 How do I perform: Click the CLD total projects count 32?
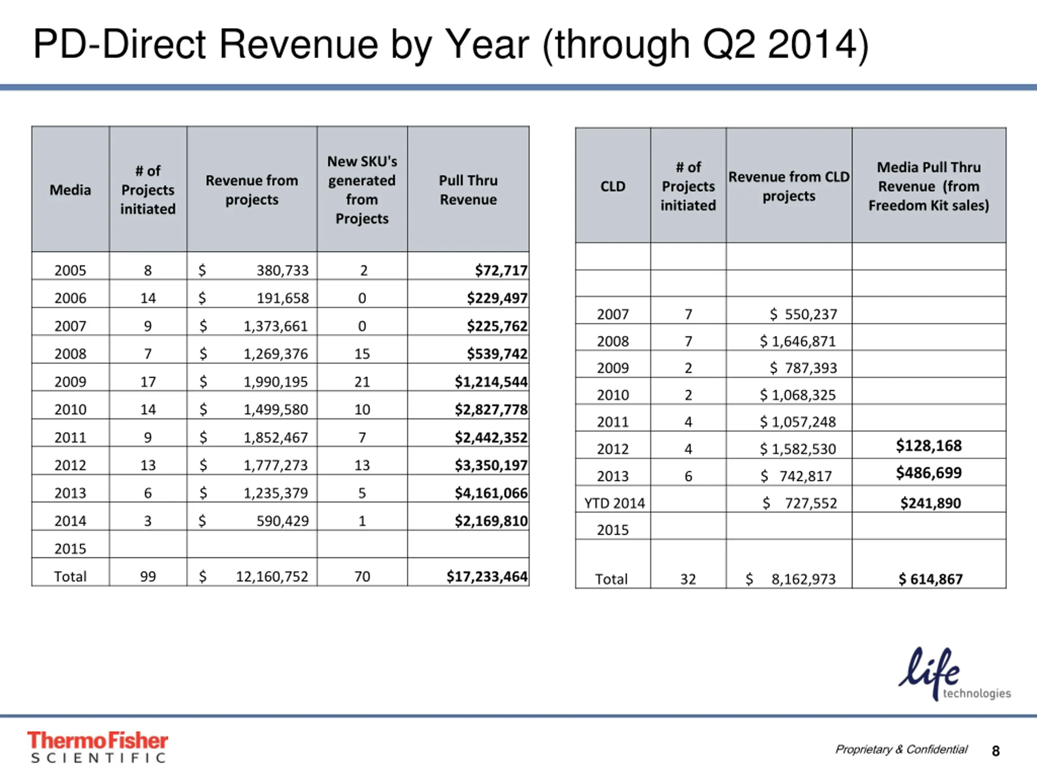pos(688,579)
